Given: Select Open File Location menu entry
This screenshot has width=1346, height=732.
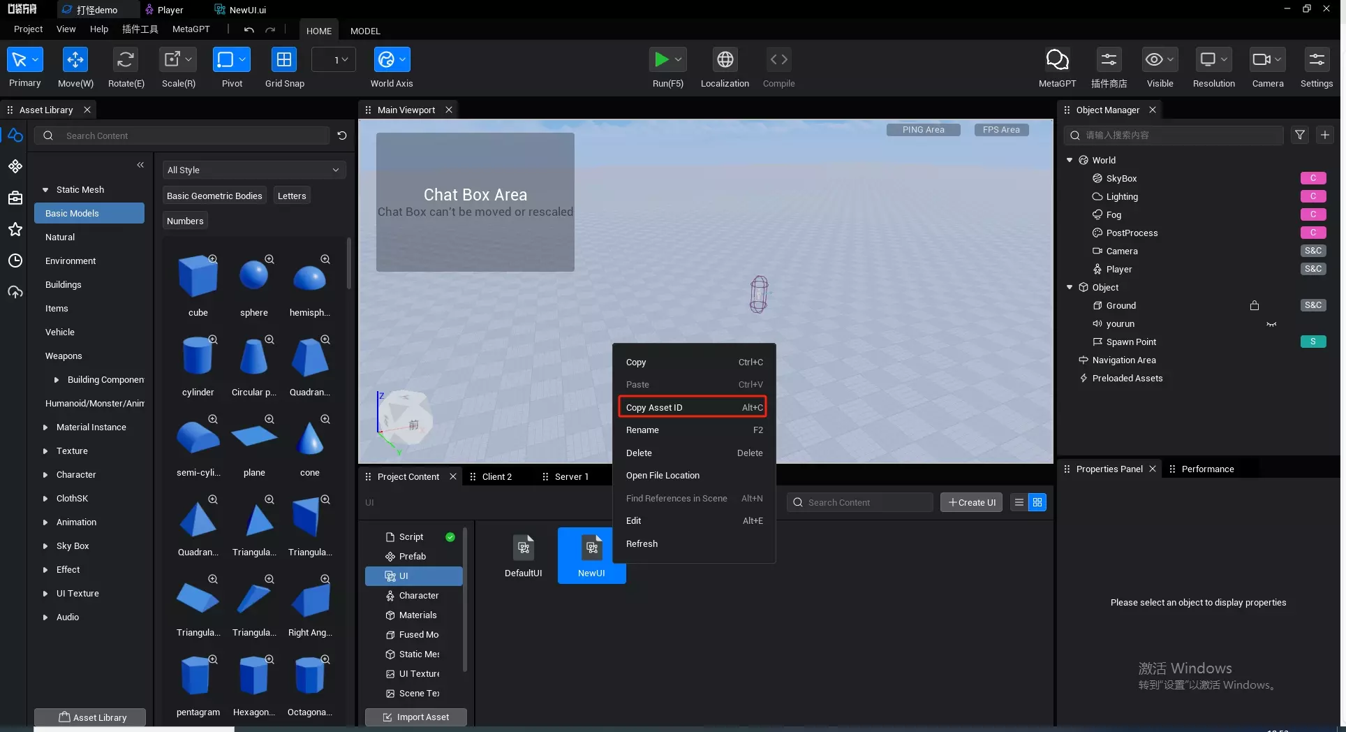Looking at the screenshot, I should tap(693, 476).
